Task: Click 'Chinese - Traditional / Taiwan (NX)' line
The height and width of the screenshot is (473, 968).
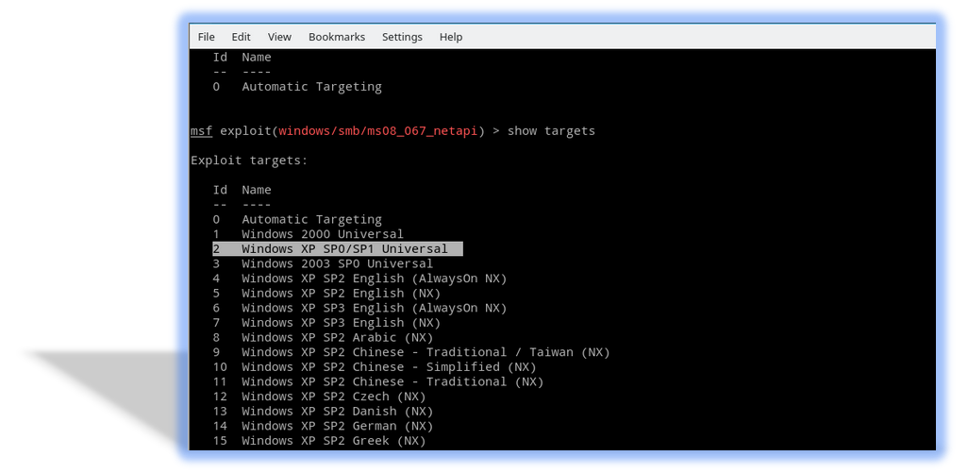Action: (411, 352)
